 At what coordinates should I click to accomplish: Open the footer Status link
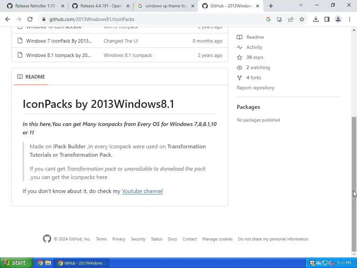157,239
